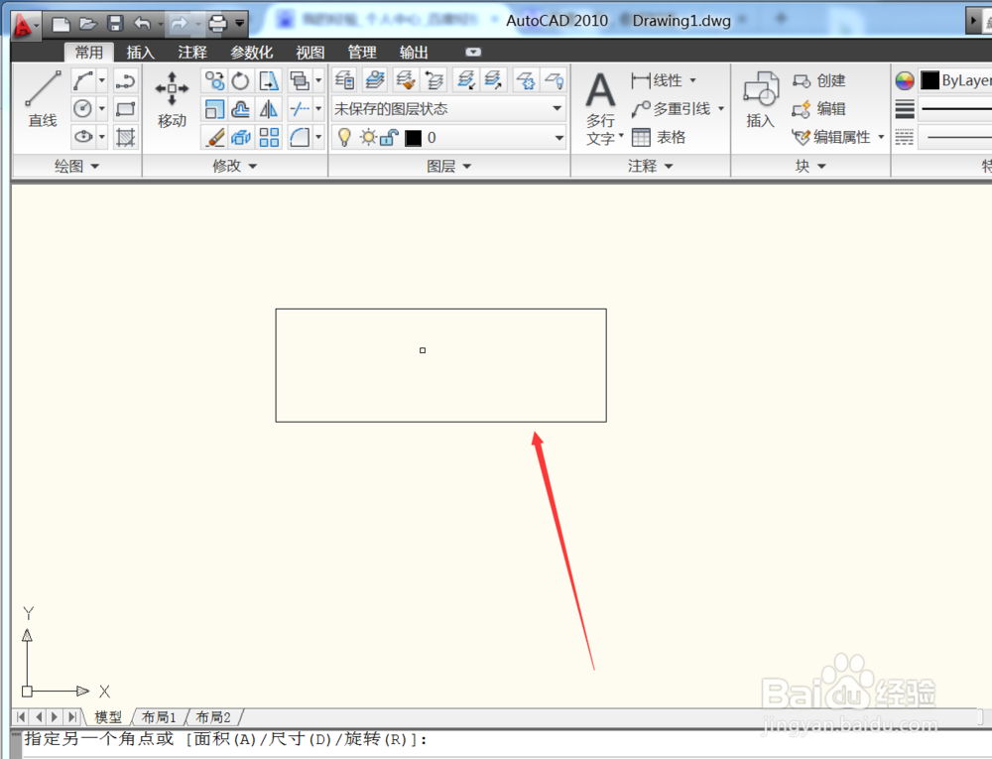The height and width of the screenshot is (759, 992).
Task: Select the Copy tool in Modify panel
Action: [214, 81]
